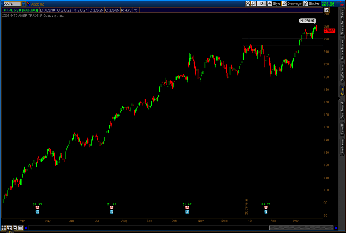Click the earnings phone icon under $3.67
The image size is (346, 233).
tap(266, 208)
